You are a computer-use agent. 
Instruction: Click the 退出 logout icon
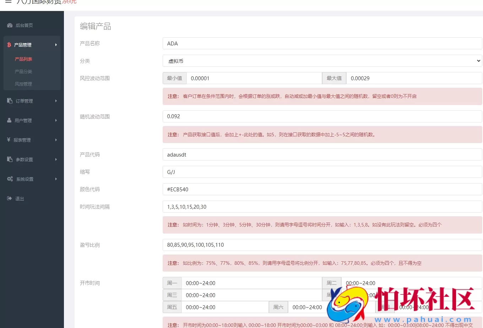pos(9,198)
